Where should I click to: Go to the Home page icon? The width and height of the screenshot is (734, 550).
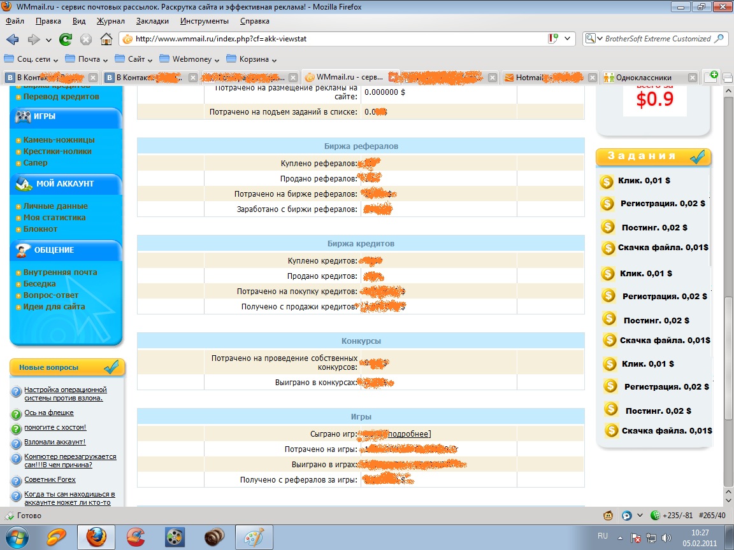[x=106, y=39]
